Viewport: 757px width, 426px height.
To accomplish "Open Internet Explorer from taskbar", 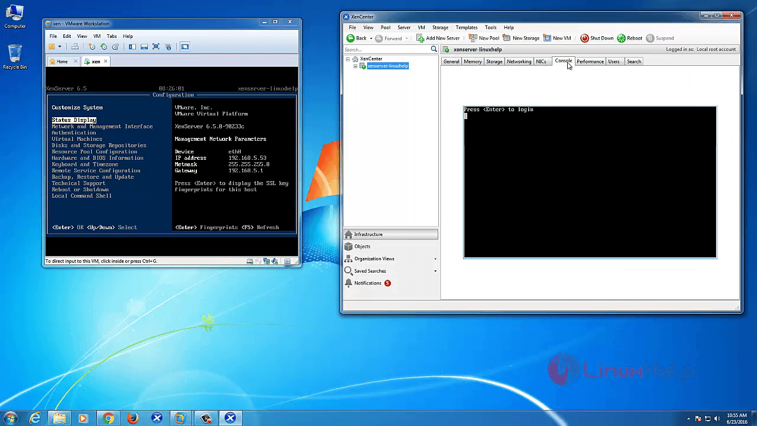I will pos(35,418).
